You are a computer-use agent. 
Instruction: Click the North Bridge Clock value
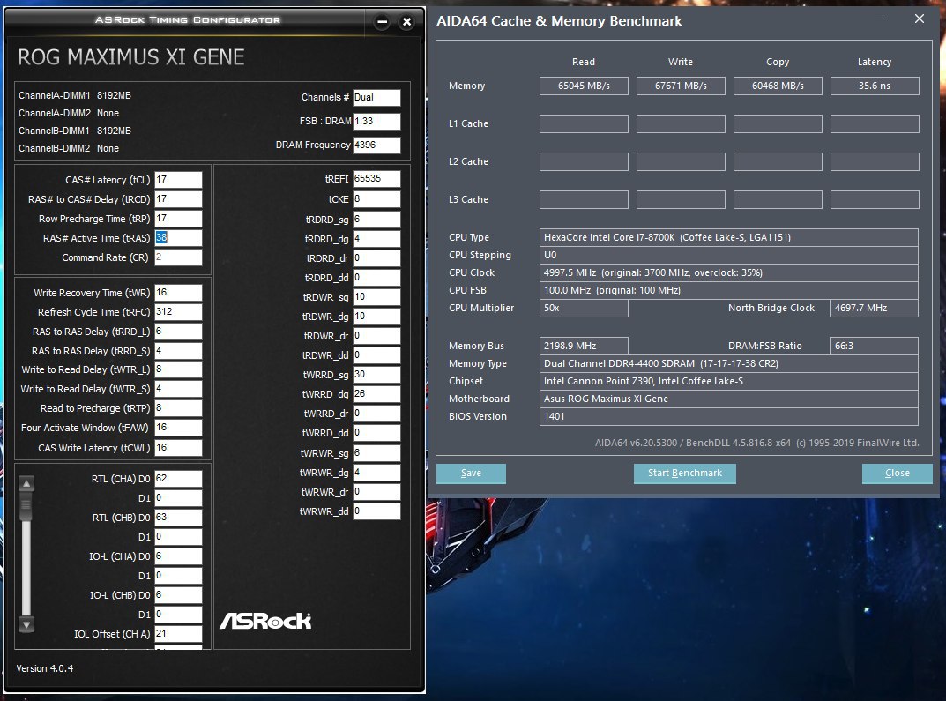(875, 308)
